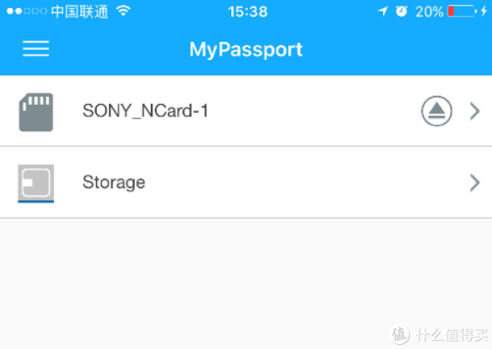
Task: Tap the 20% battery percentage text
Action: point(429,12)
